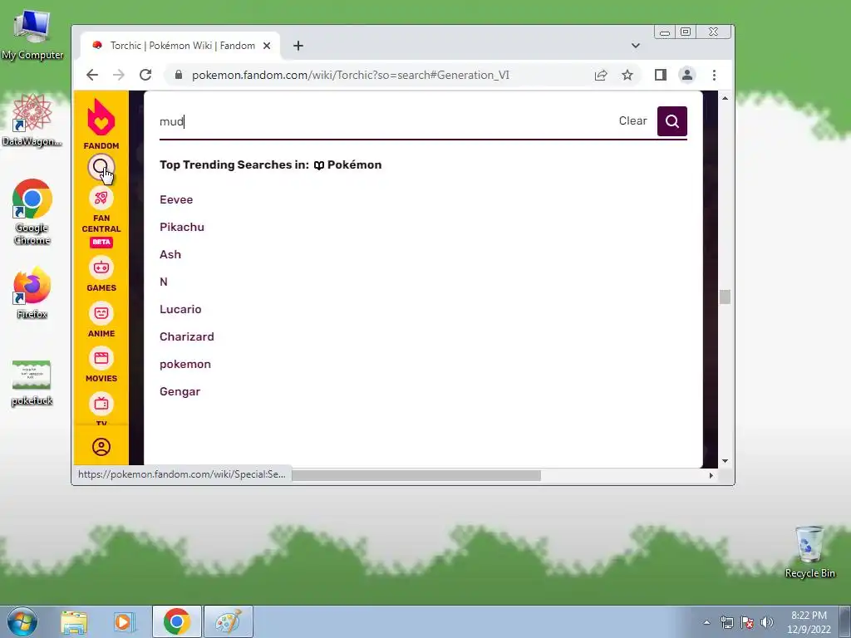Open the clock showing 8:22 PM
This screenshot has width=851, height=638.
coord(809,621)
